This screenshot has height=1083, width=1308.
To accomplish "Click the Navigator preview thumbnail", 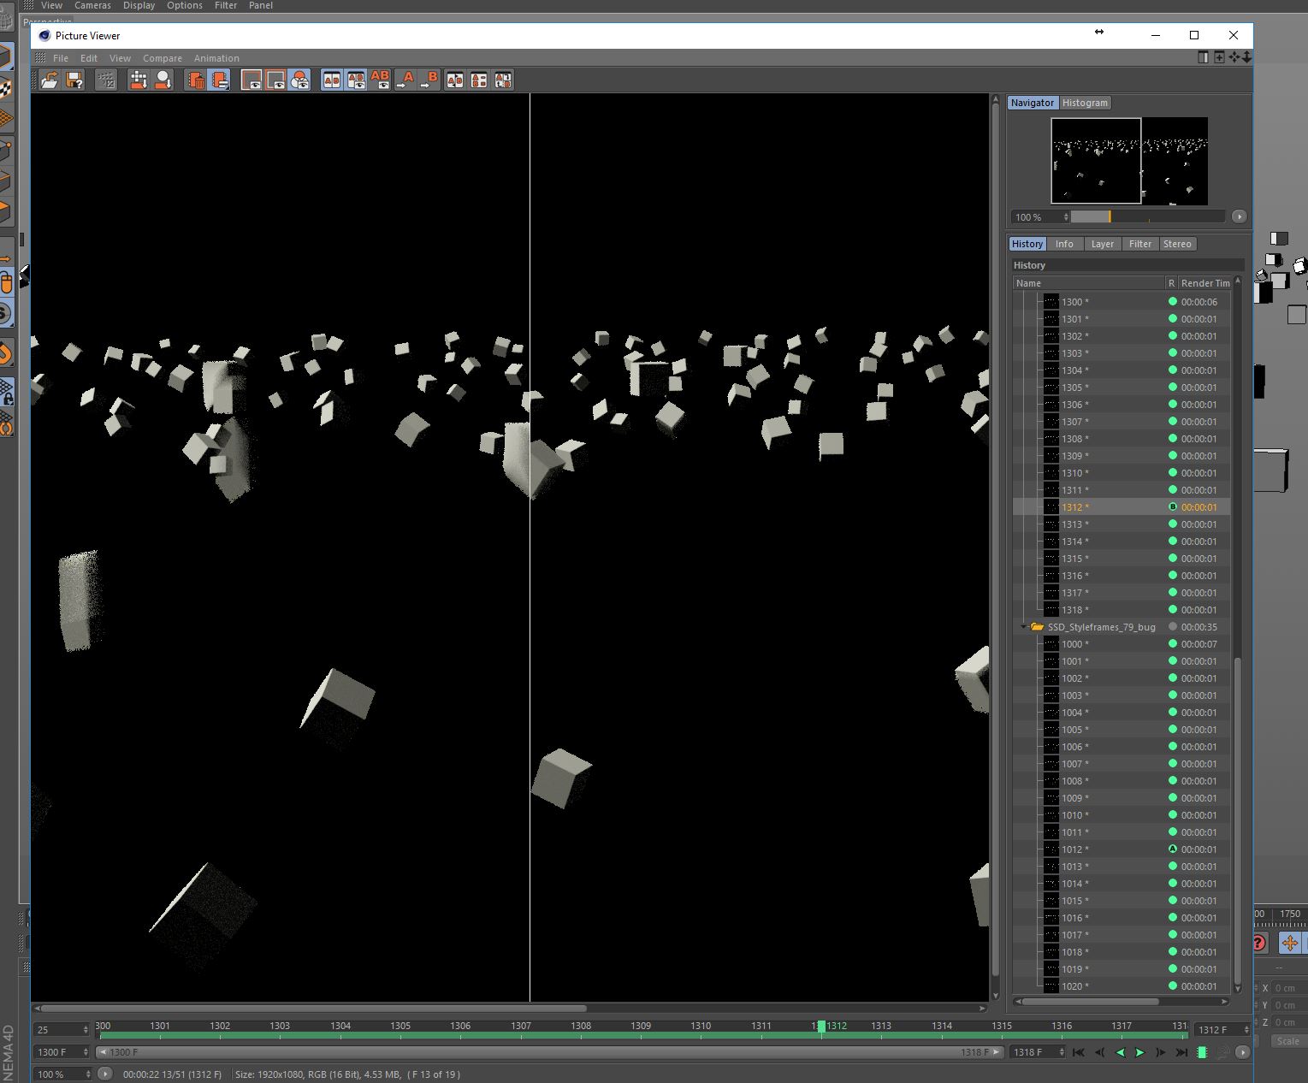I will pyautogui.click(x=1129, y=161).
